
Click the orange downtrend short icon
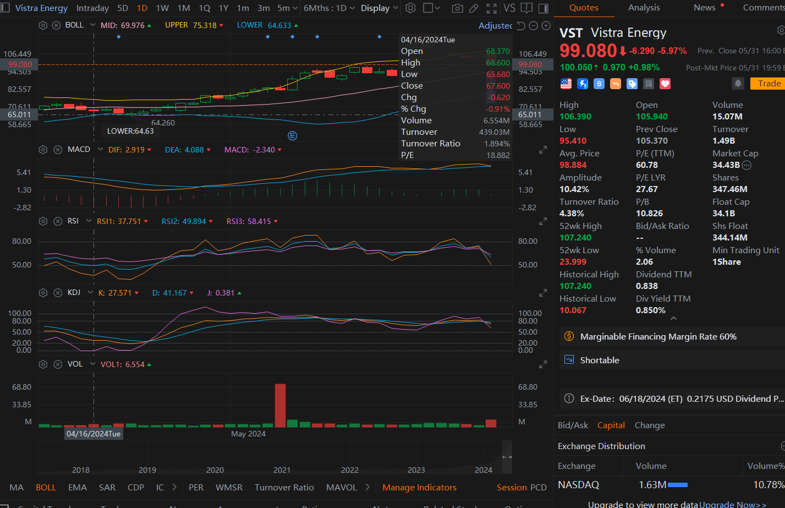(x=616, y=84)
